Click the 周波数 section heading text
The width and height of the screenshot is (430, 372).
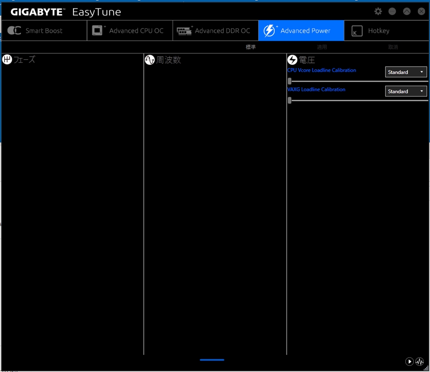tap(168, 60)
